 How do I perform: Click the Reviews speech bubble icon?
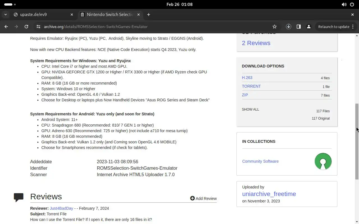(x=19, y=197)
